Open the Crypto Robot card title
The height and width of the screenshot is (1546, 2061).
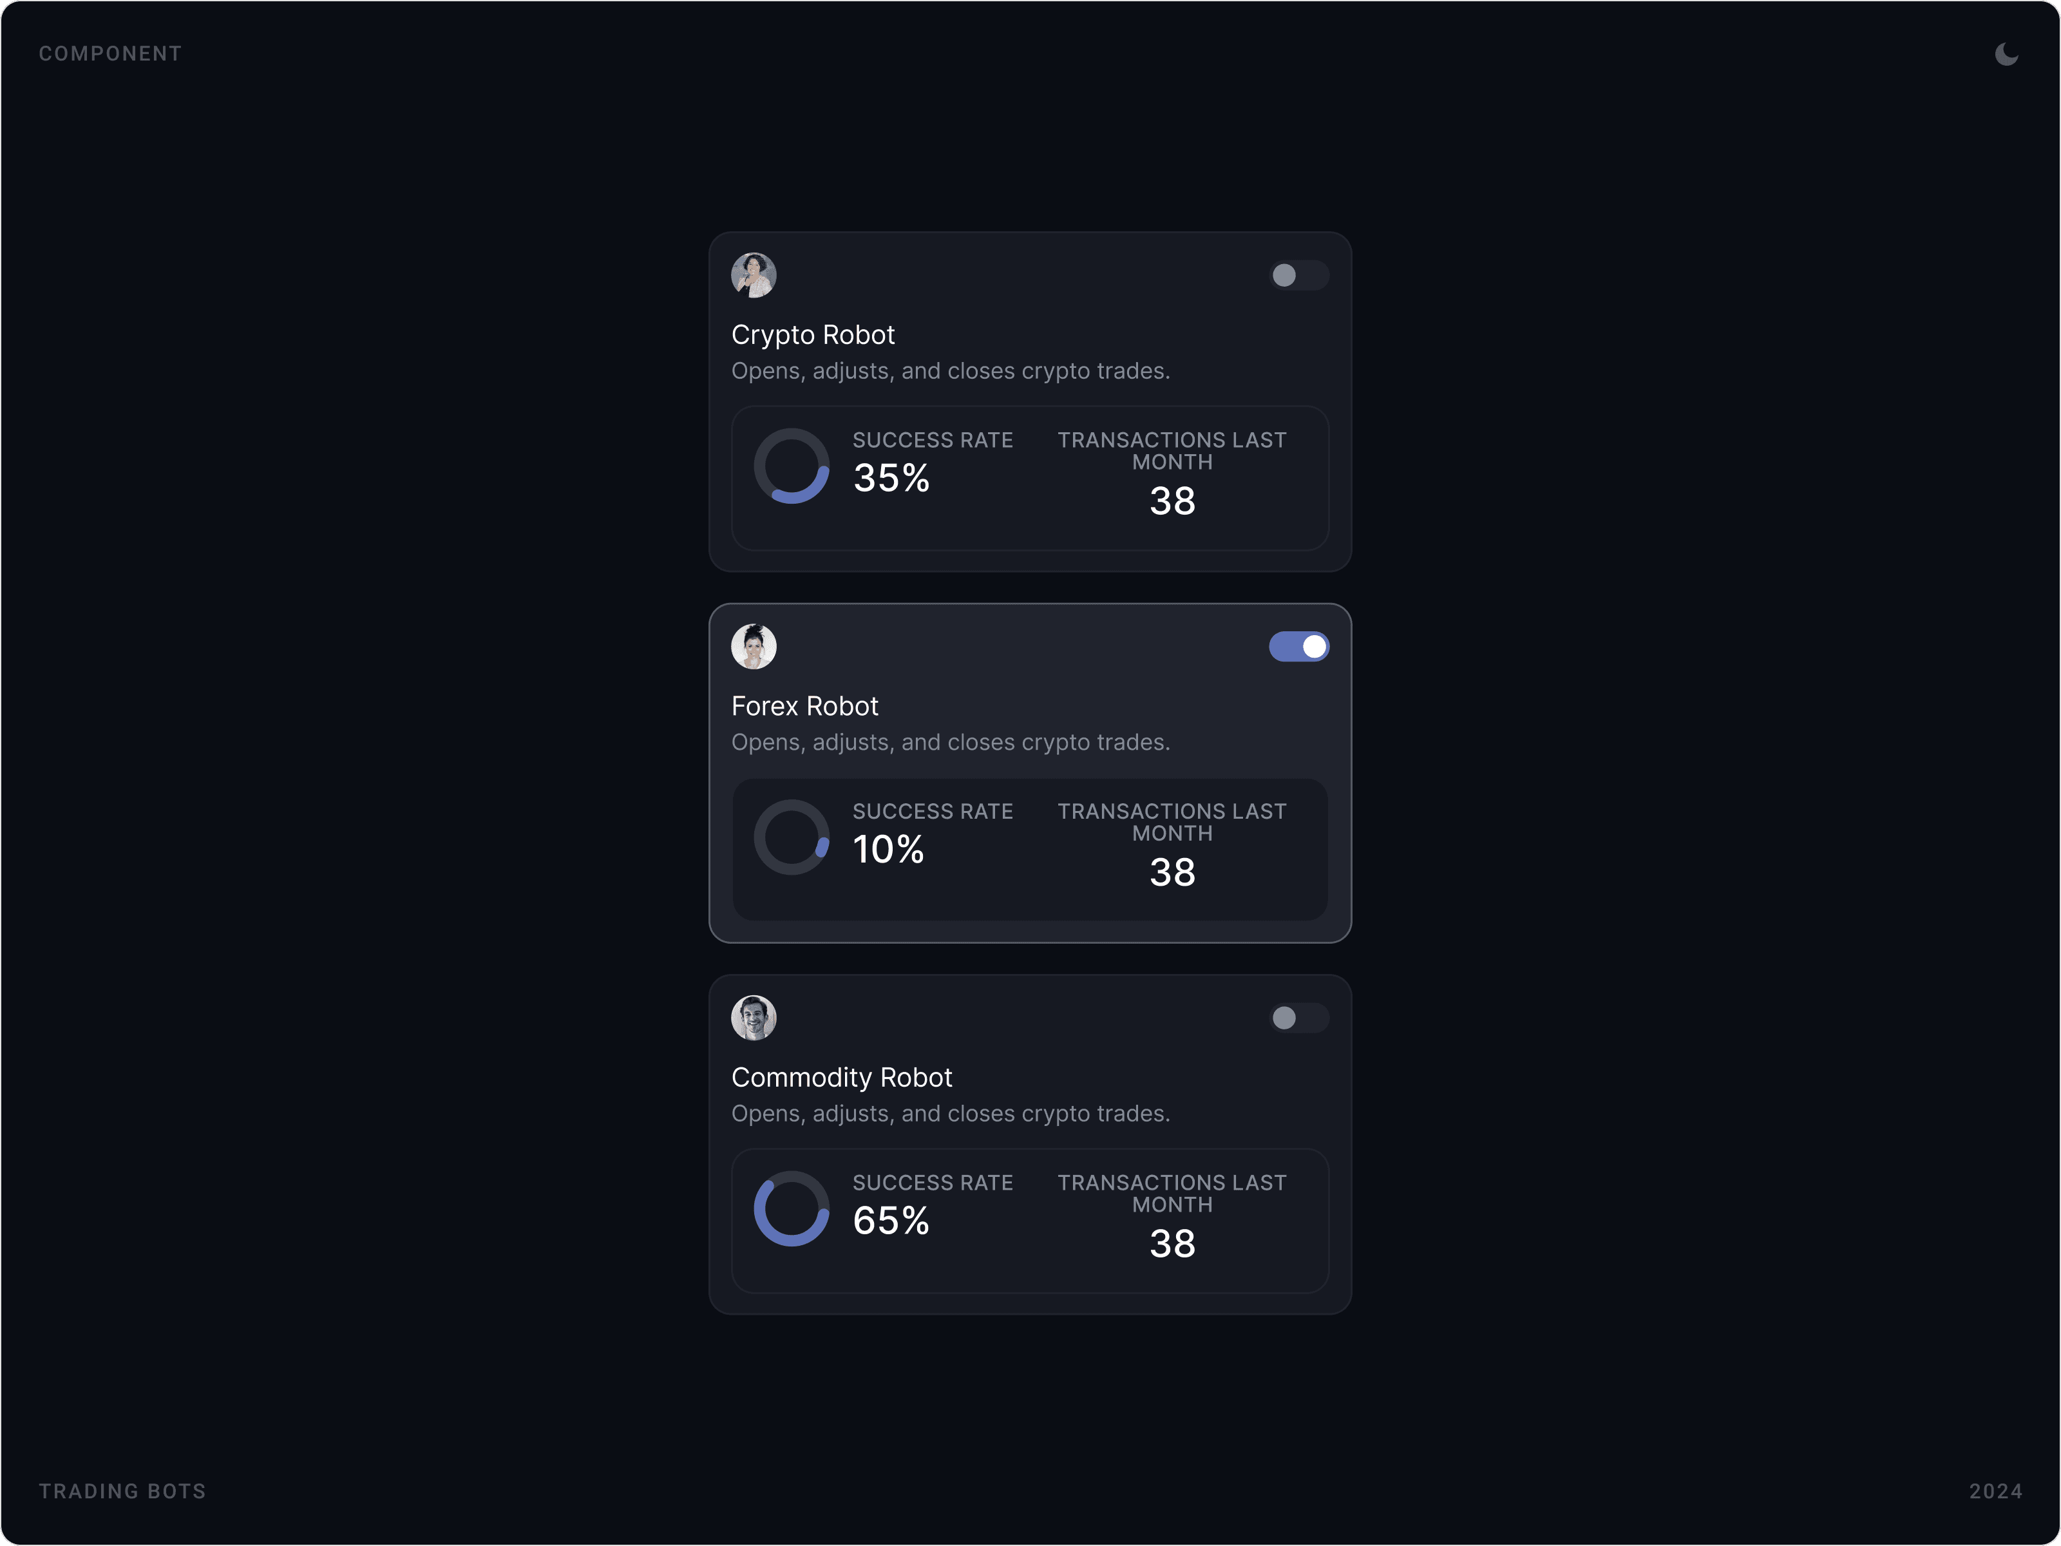tap(812, 334)
